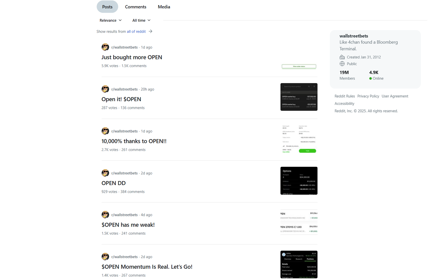Open the Privacy Policy link

click(368, 96)
